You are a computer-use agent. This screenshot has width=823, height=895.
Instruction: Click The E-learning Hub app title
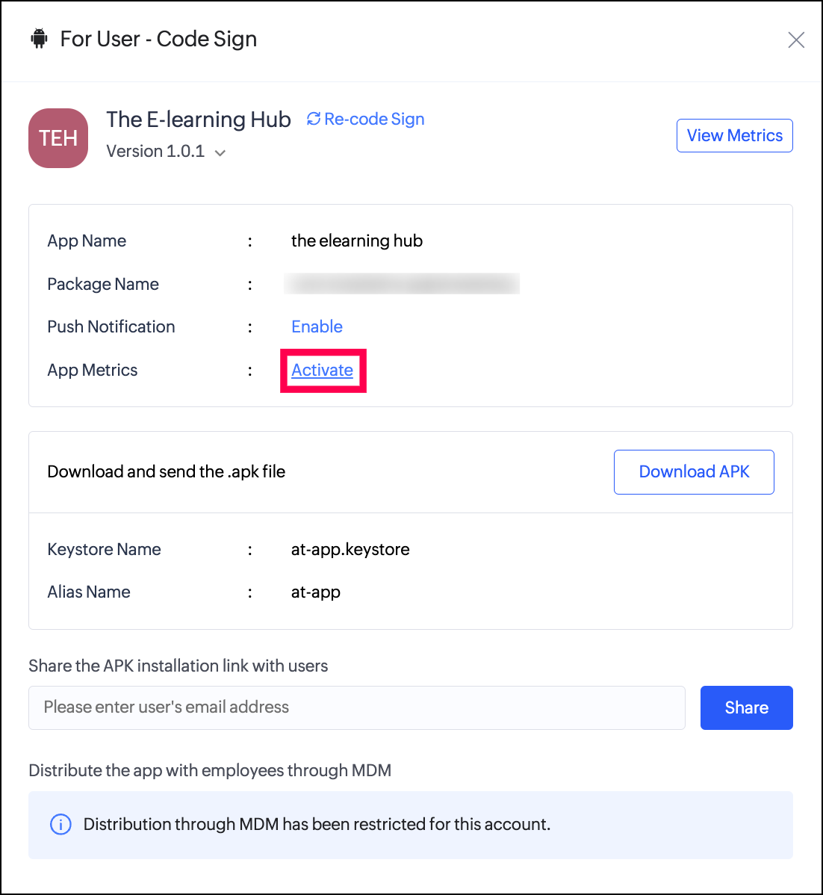tap(199, 120)
